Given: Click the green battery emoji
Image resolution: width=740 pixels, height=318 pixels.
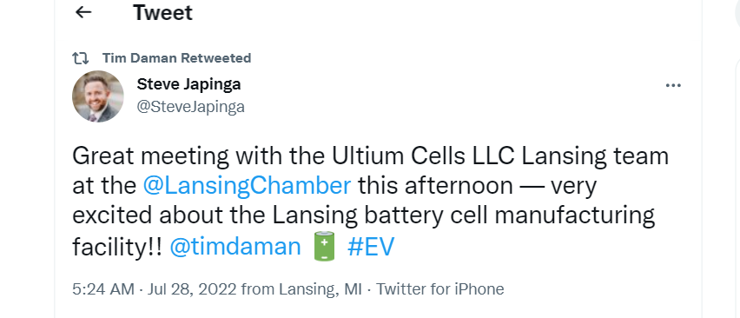Looking at the screenshot, I should [x=324, y=246].
